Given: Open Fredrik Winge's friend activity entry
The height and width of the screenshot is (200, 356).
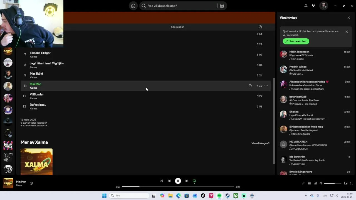Looking at the screenshot, I should [x=315, y=70].
